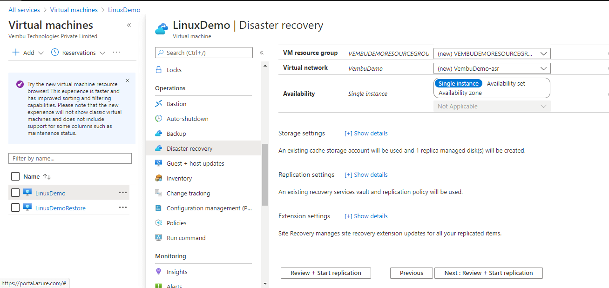Open the Not Applicable dropdown
Viewport: 609px width, 288px height.
point(492,106)
